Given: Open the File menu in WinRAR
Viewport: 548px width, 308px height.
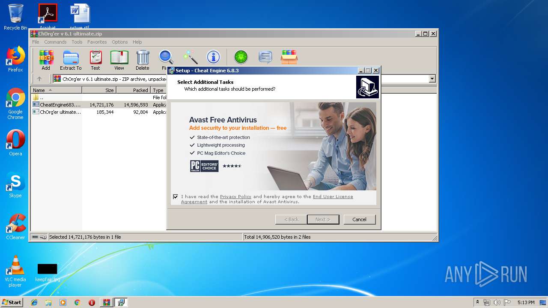Looking at the screenshot, I should 36,42.
